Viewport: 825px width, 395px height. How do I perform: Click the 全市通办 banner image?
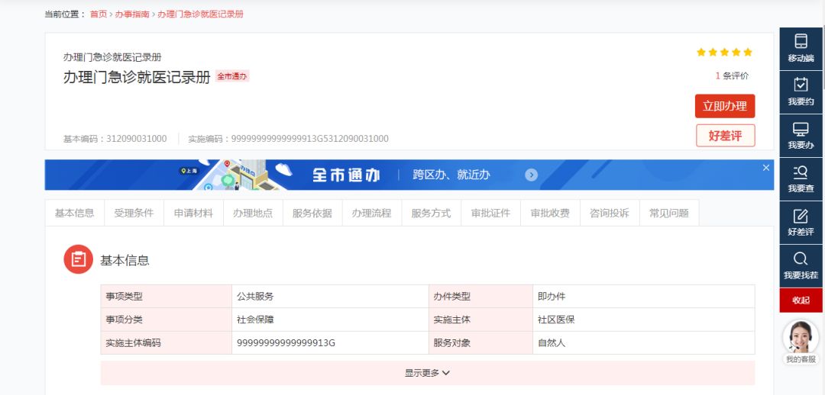(409, 175)
